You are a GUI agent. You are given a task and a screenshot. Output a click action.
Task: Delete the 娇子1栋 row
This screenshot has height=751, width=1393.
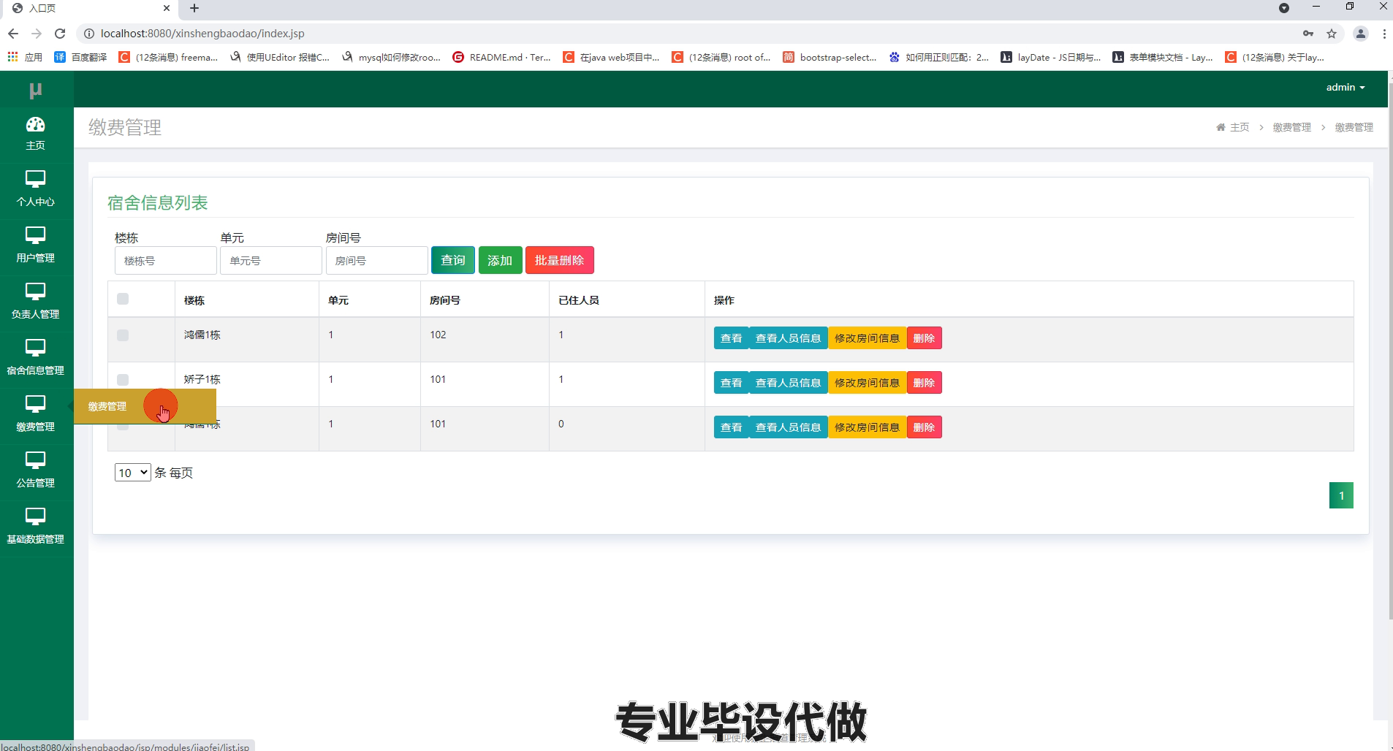pos(925,383)
